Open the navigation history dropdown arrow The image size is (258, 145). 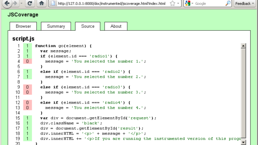point(21,3)
